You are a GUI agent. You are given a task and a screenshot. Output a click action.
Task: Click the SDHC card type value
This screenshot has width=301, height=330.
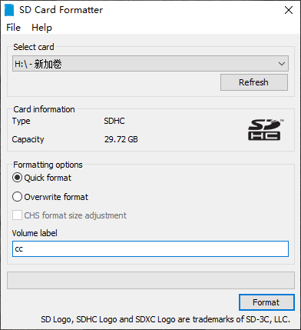[x=114, y=121]
